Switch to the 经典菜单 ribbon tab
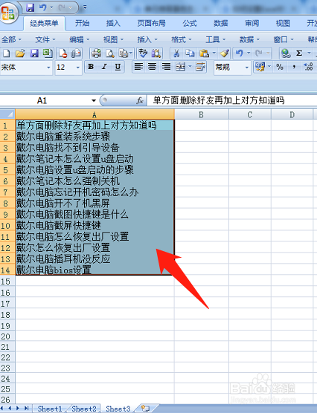 click(44, 24)
